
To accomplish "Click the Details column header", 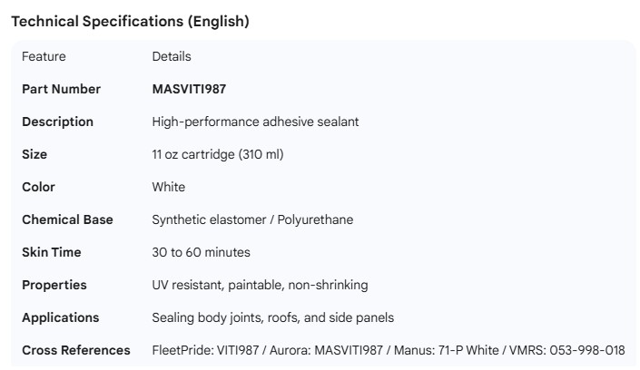I will click(x=172, y=56).
